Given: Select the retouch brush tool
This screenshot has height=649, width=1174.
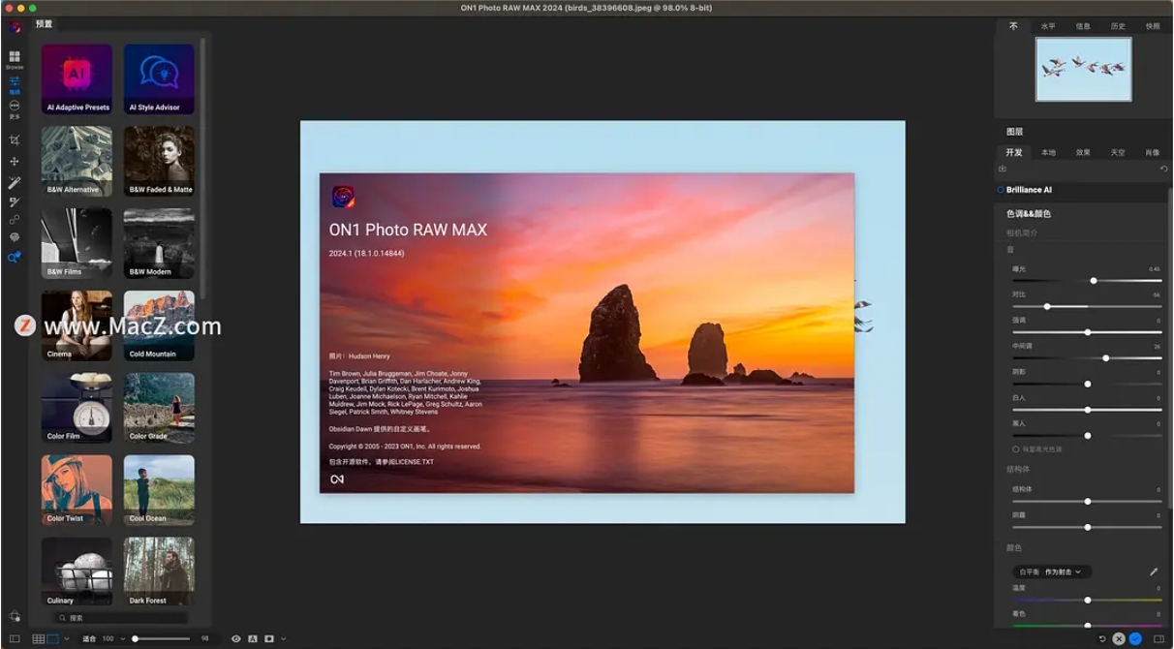Looking at the screenshot, I should [15, 202].
